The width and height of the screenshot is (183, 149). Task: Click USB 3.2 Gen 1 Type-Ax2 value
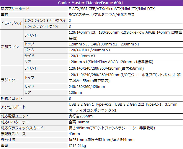tap(125, 107)
